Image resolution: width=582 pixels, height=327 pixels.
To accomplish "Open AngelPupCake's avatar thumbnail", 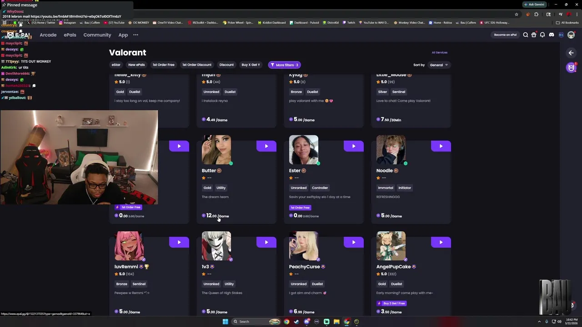I will (x=391, y=246).
